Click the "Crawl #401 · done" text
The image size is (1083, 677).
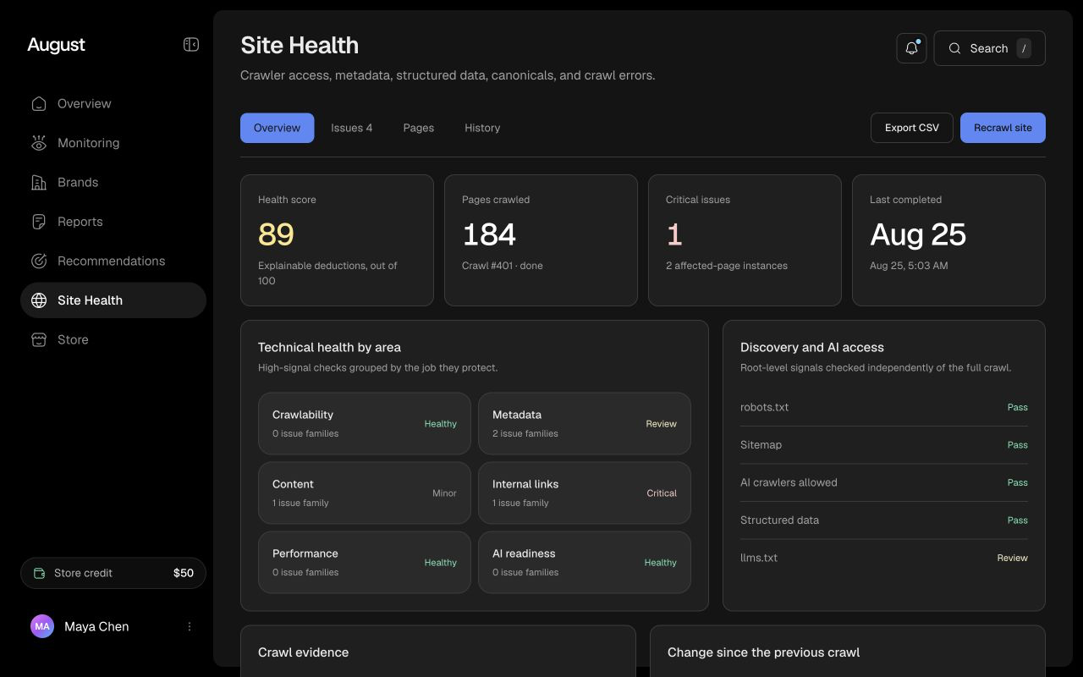click(x=503, y=266)
